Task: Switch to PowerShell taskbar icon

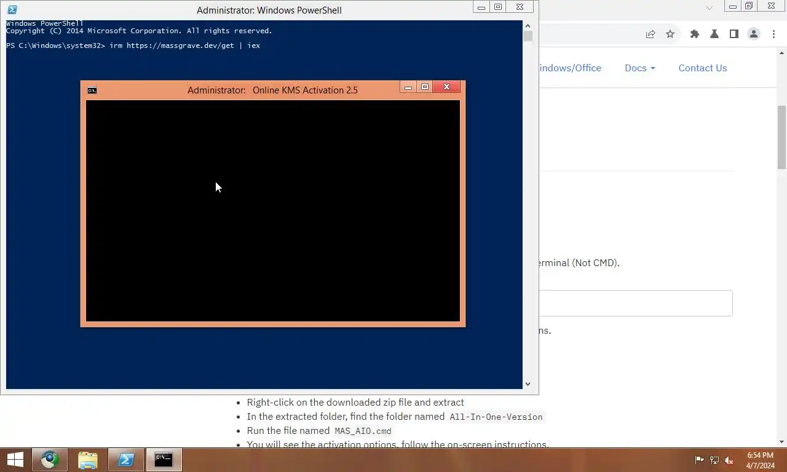Action: point(126,460)
